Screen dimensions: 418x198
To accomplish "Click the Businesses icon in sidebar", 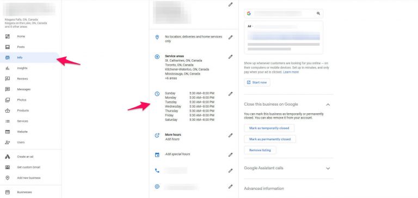I will (x=8, y=192).
